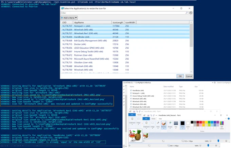Select the Docker (x64) row
The width and height of the screenshot is (231, 148).
pos(125,44)
